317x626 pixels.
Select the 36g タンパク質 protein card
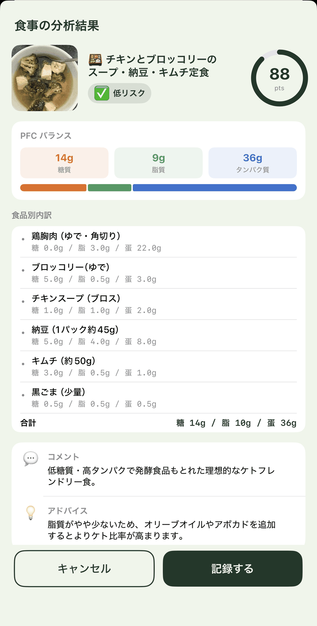click(253, 163)
